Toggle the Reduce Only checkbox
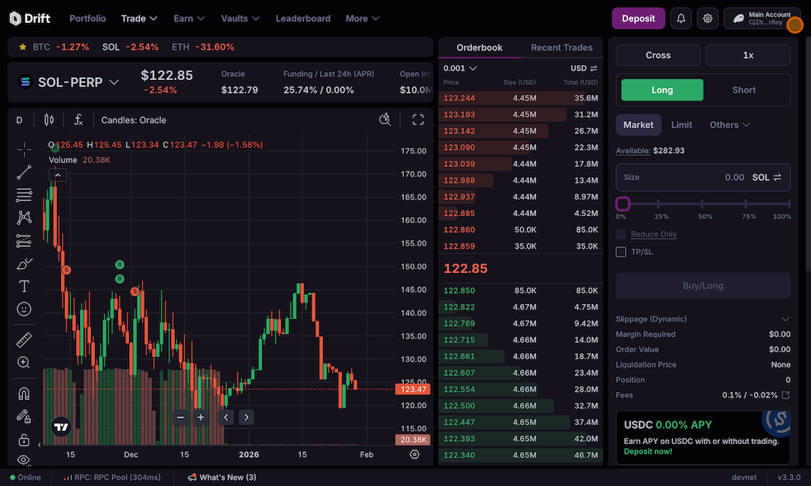 coord(622,234)
